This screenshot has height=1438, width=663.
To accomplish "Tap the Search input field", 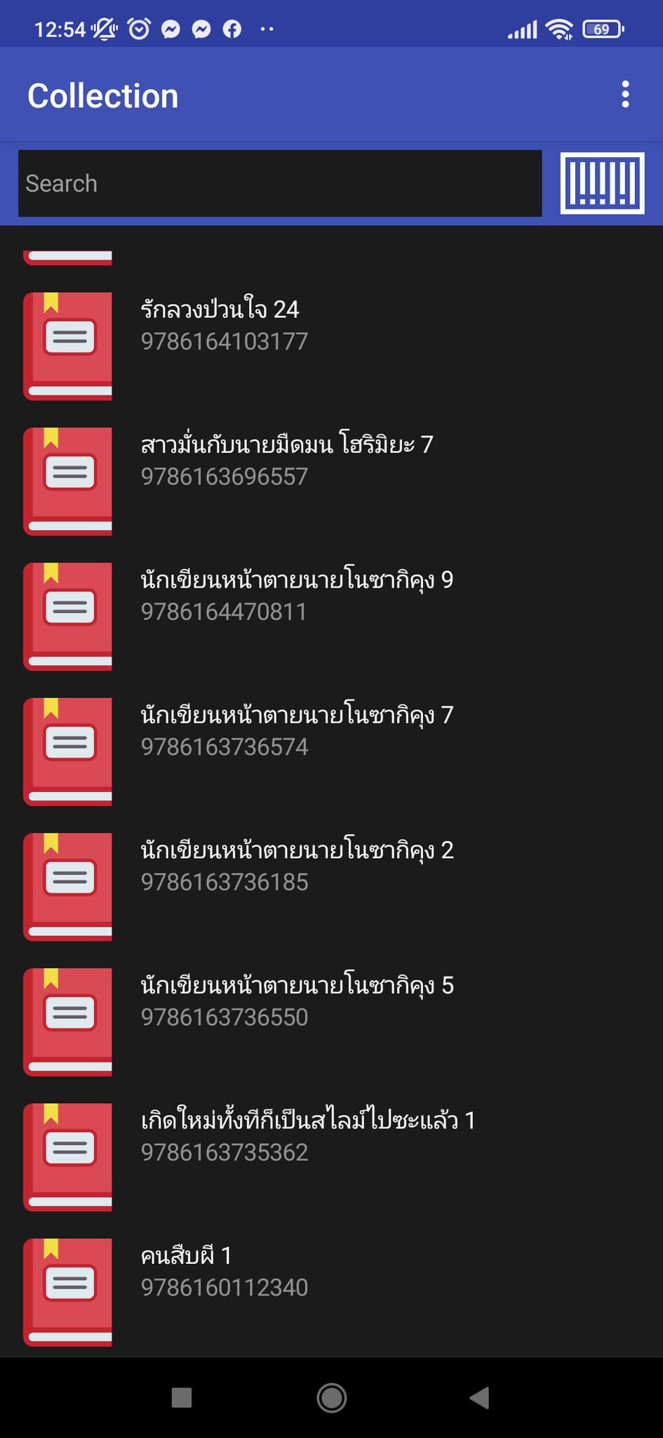I will [x=280, y=183].
